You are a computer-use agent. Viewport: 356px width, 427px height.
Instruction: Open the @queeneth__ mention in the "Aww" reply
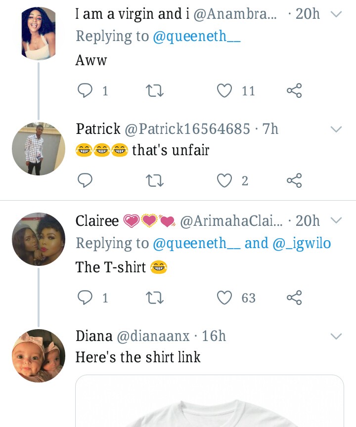point(197,37)
